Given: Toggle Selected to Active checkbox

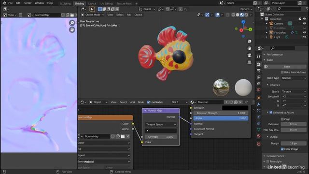Looking at the screenshot, I should coord(271,113).
